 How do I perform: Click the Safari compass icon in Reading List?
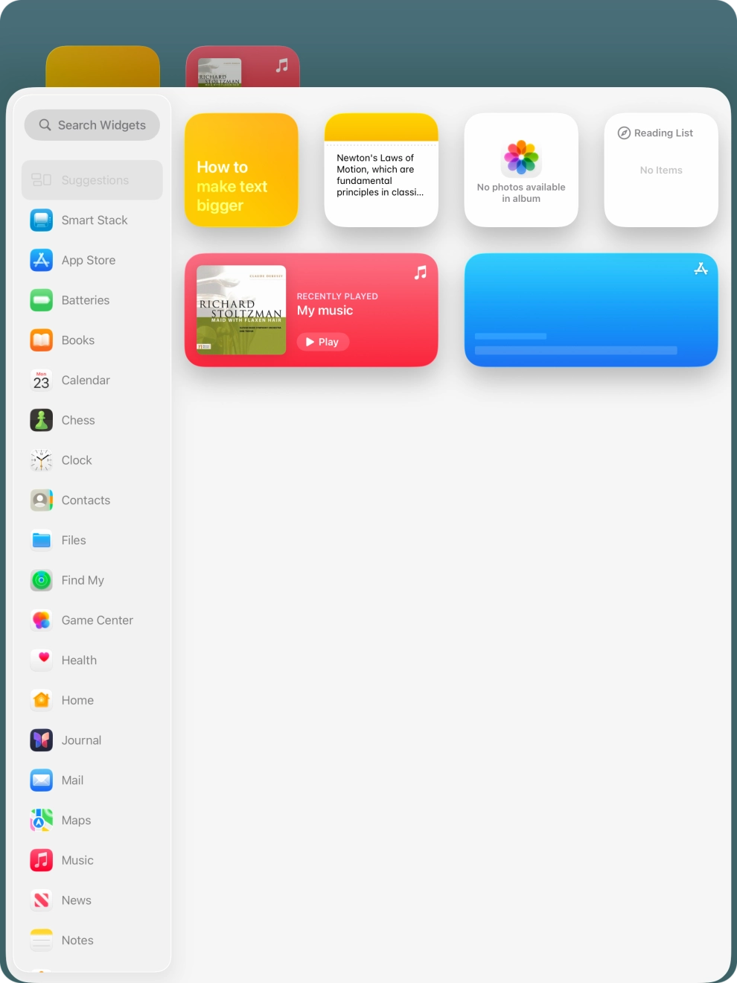tap(624, 133)
